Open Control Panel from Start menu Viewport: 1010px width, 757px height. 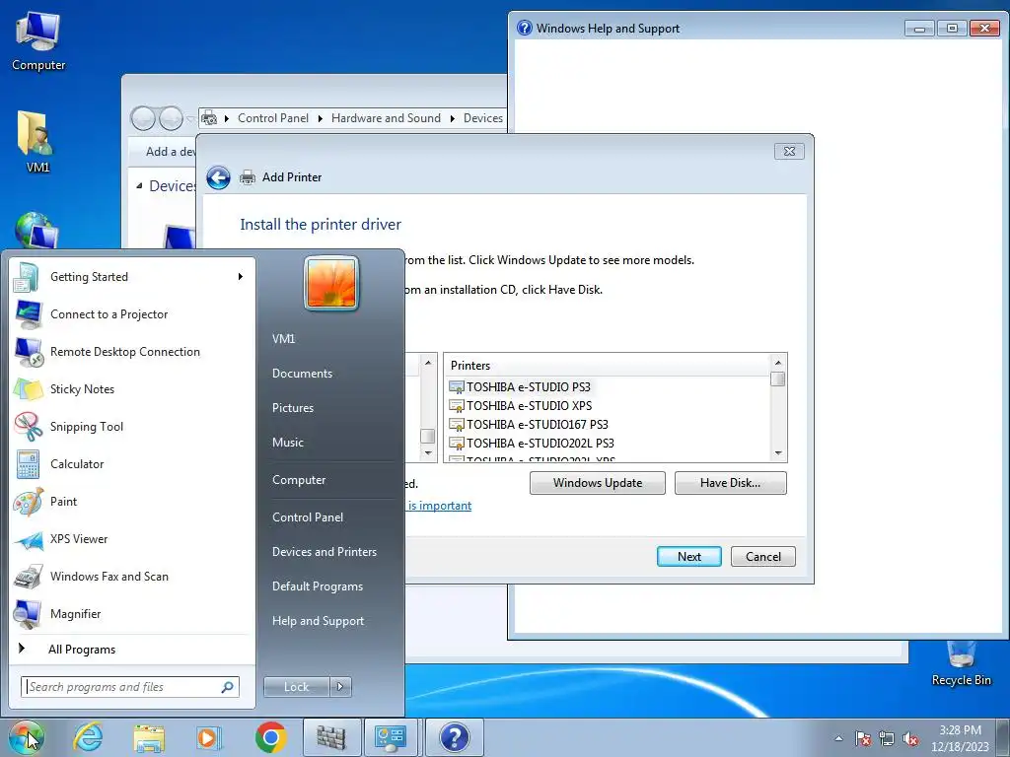[308, 517]
